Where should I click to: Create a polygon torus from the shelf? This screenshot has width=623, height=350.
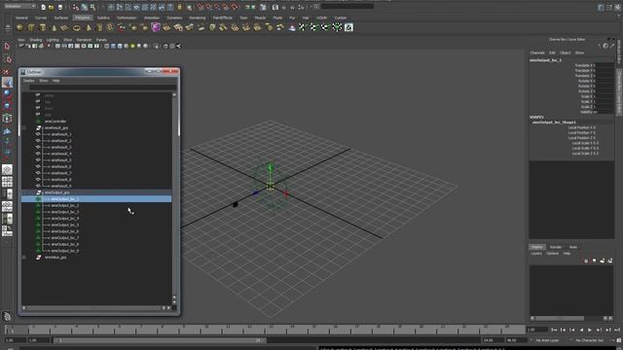tap(76, 27)
